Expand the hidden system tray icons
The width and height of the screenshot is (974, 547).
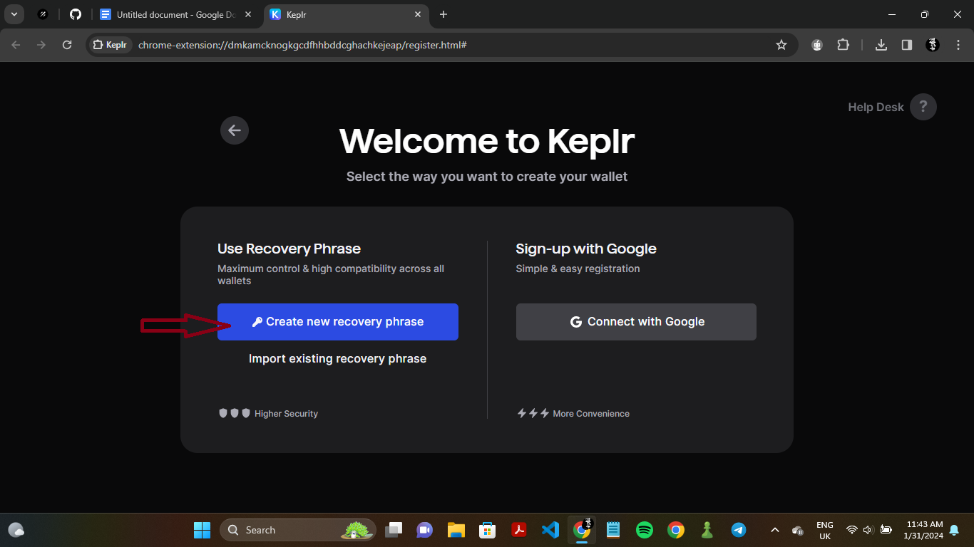coord(774,530)
